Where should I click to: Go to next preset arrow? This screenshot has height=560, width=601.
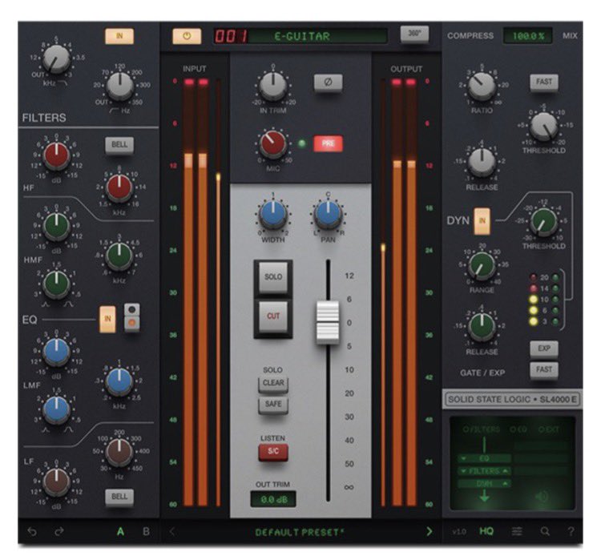430,531
